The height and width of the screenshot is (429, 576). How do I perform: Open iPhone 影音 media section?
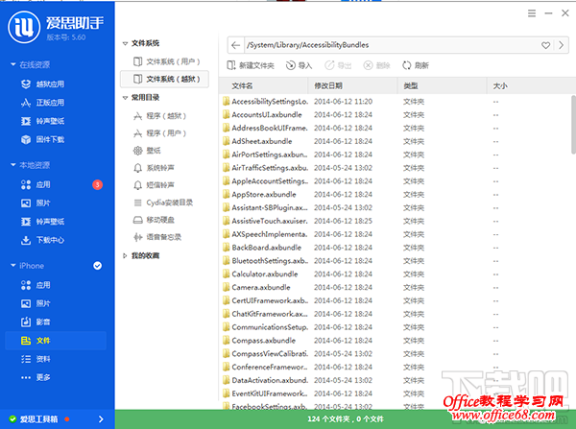click(x=36, y=322)
